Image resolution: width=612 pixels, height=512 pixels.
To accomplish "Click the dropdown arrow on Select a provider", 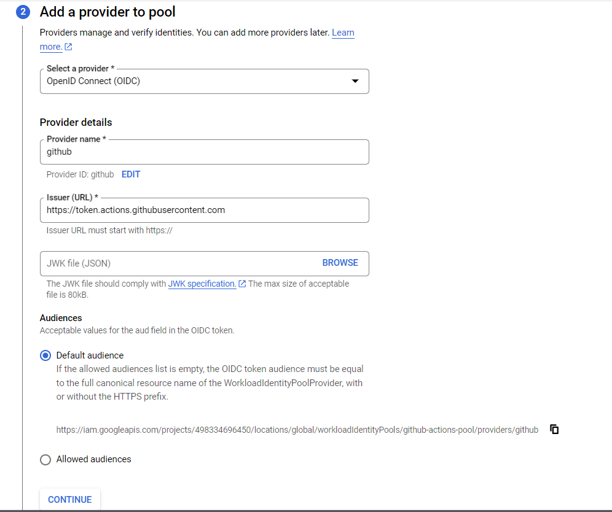I will pos(355,81).
